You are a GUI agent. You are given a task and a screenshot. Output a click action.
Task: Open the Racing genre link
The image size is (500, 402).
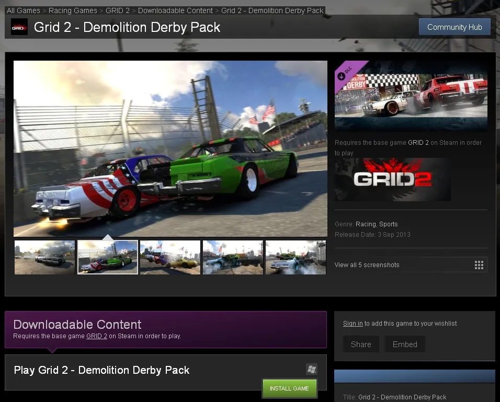pyautogui.click(x=366, y=224)
